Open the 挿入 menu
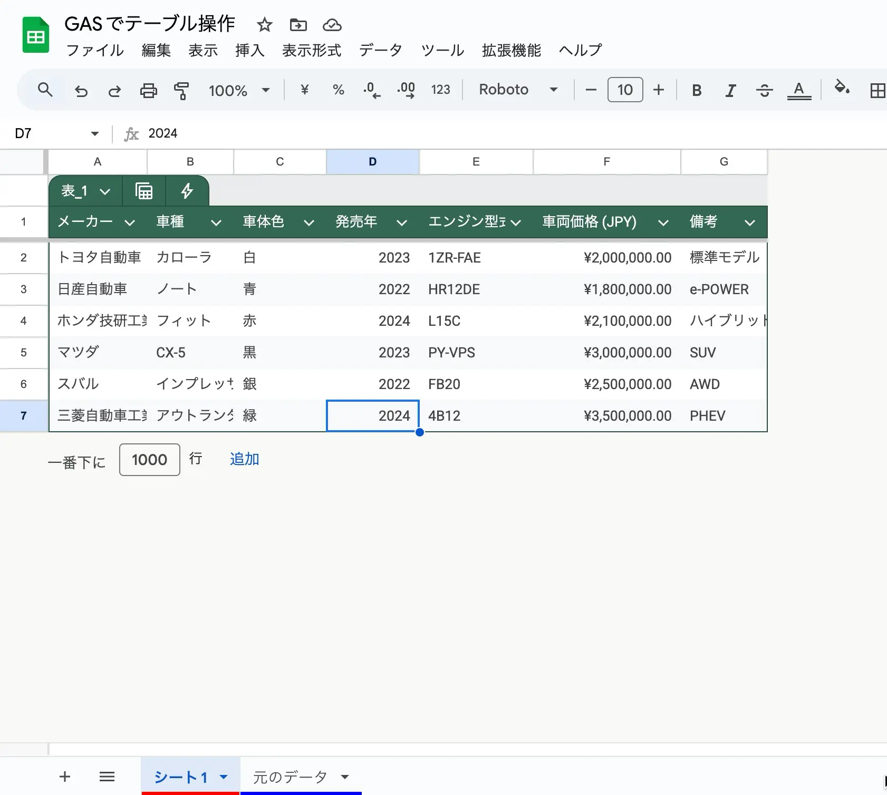This screenshot has height=795, width=887. (x=250, y=50)
